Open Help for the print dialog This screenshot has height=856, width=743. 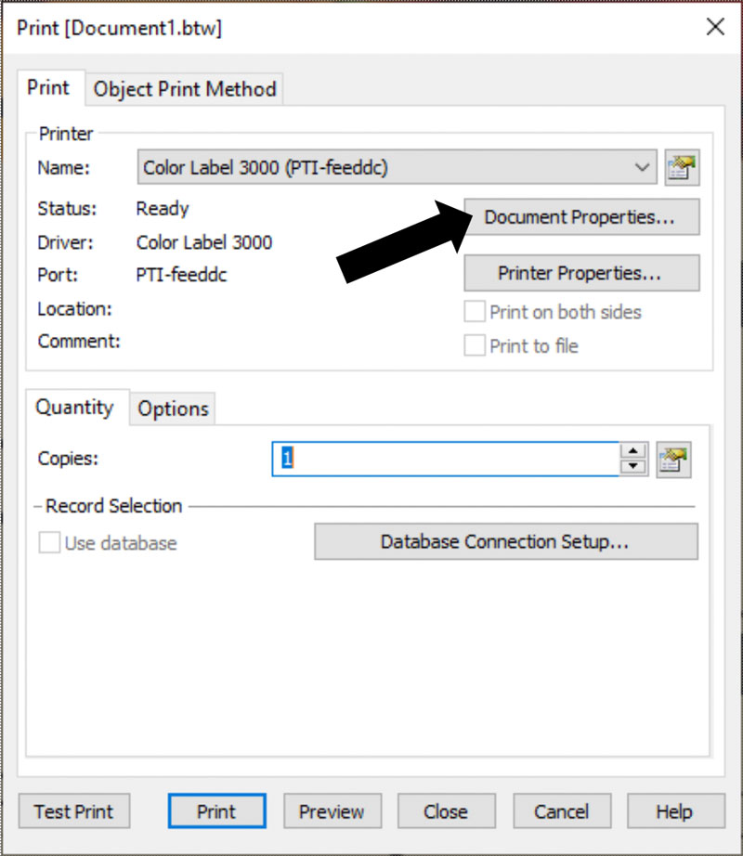point(675,811)
